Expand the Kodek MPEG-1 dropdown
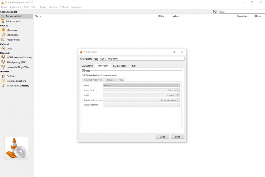The image size is (265, 177). tap(141, 86)
